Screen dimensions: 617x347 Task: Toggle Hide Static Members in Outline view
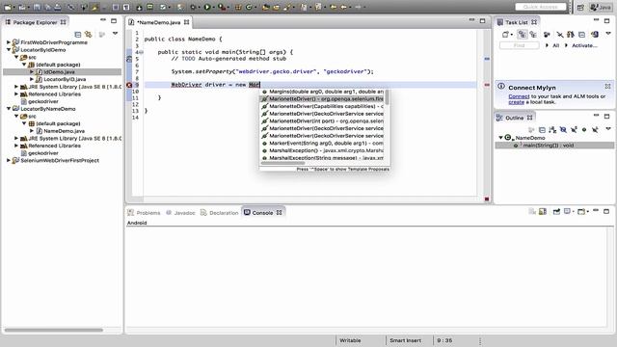(x=574, y=129)
